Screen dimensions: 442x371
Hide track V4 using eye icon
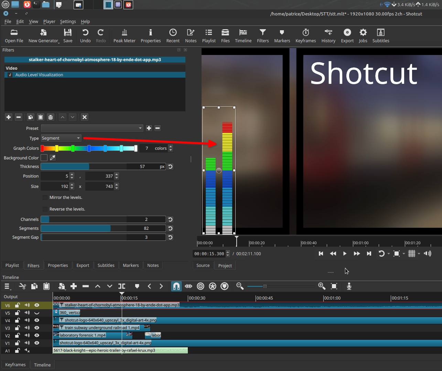click(x=37, y=320)
